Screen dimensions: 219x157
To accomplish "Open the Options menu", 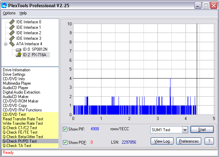I will point(9,13).
